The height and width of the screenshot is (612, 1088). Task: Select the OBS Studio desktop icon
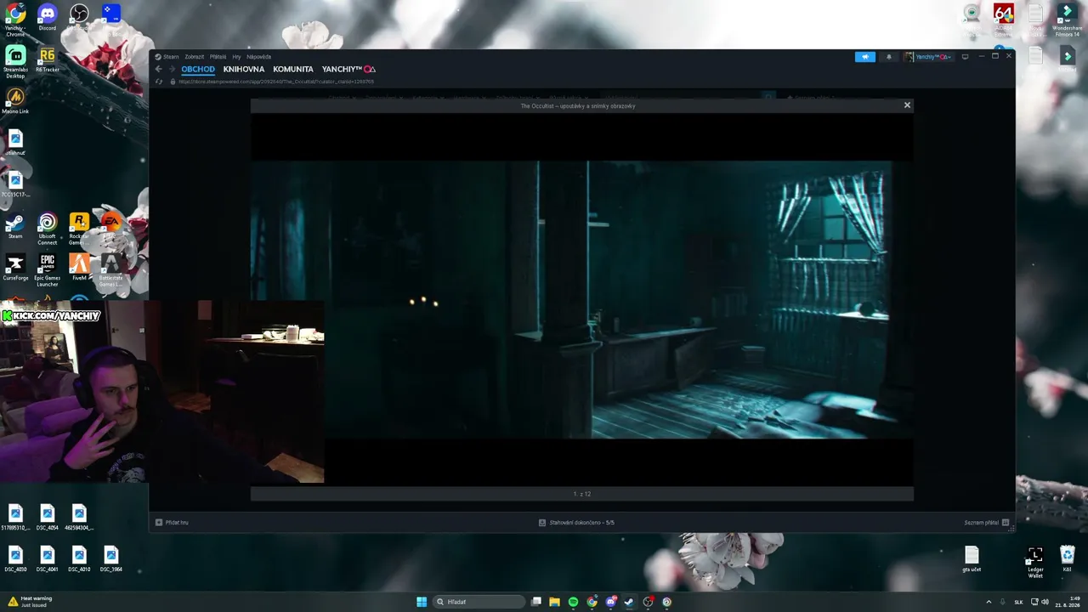click(x=78, y=17)
